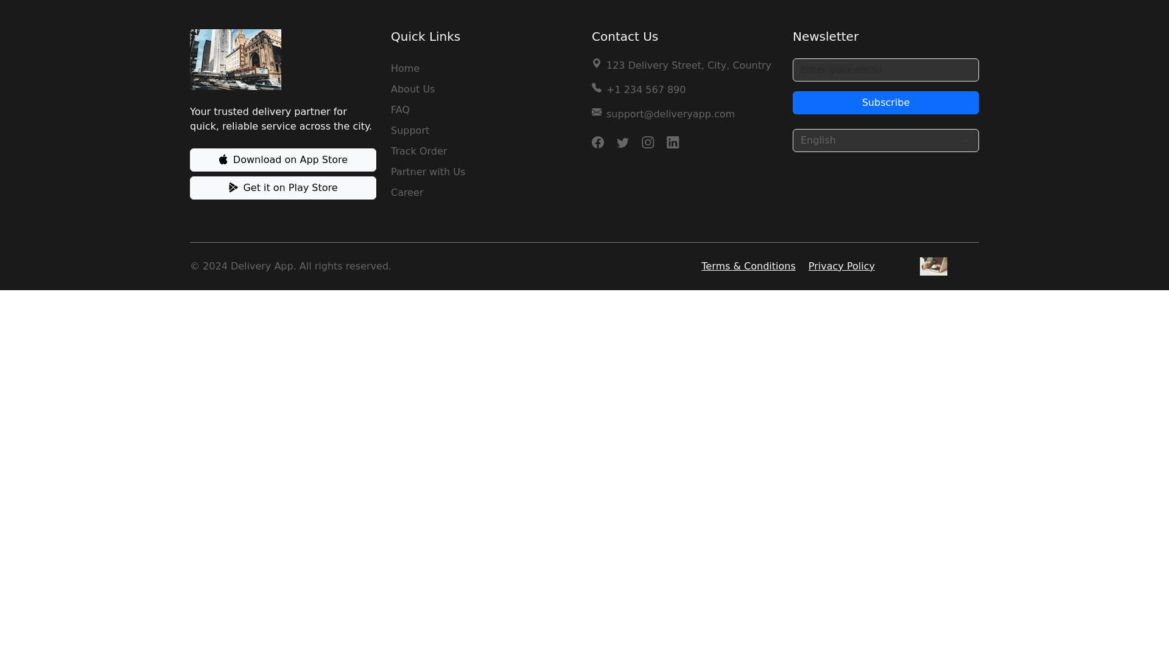Click the Apple icon on the App Store button

223,159
